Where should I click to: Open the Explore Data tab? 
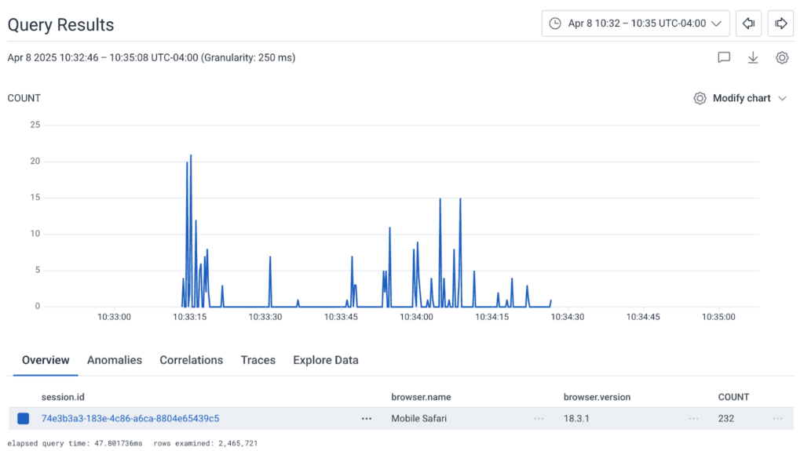pos(326,360)
